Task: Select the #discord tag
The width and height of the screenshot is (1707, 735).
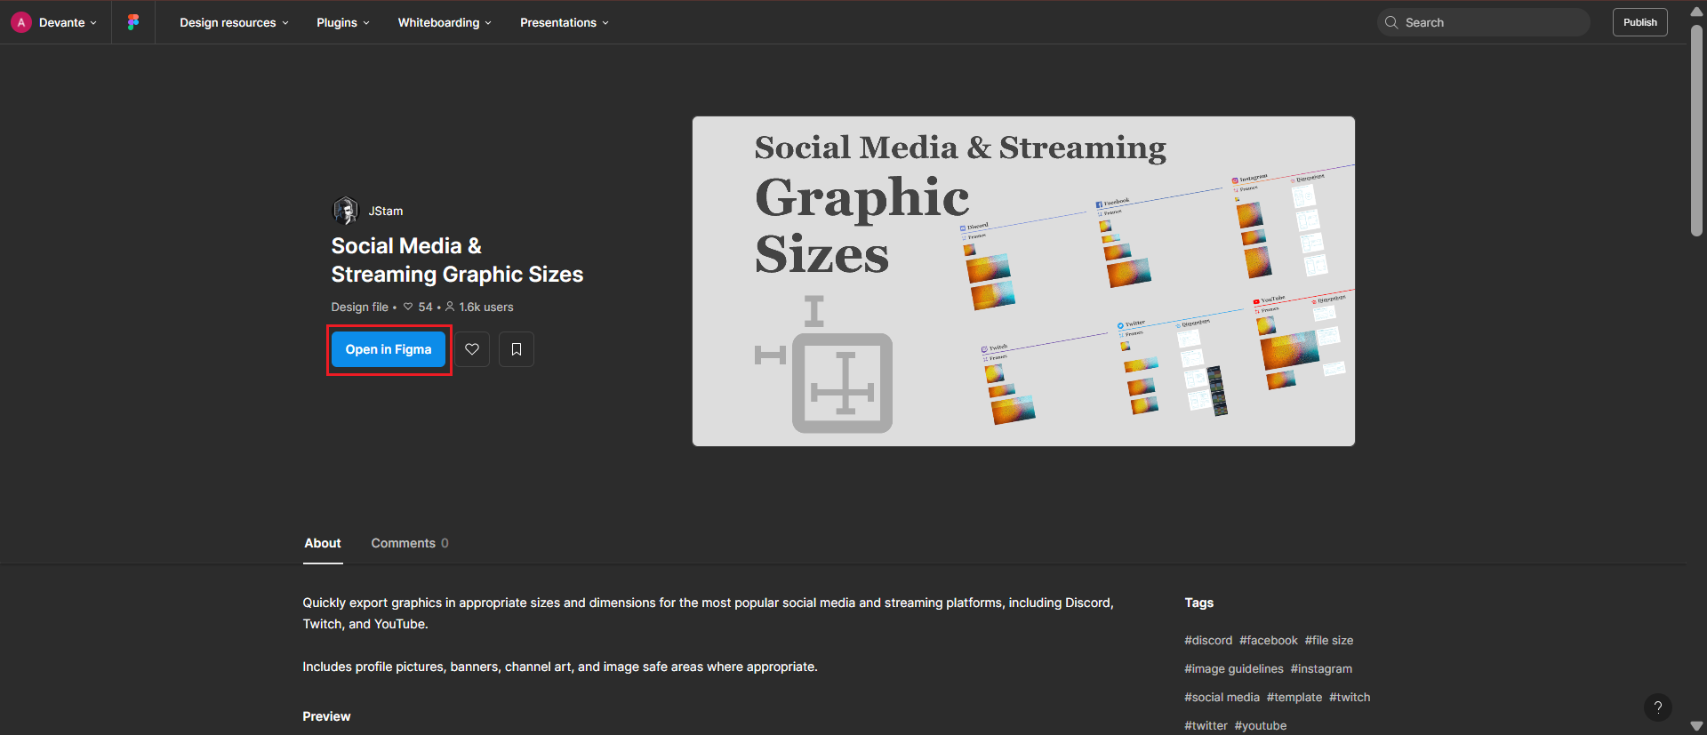Action: coord(1208,640)
